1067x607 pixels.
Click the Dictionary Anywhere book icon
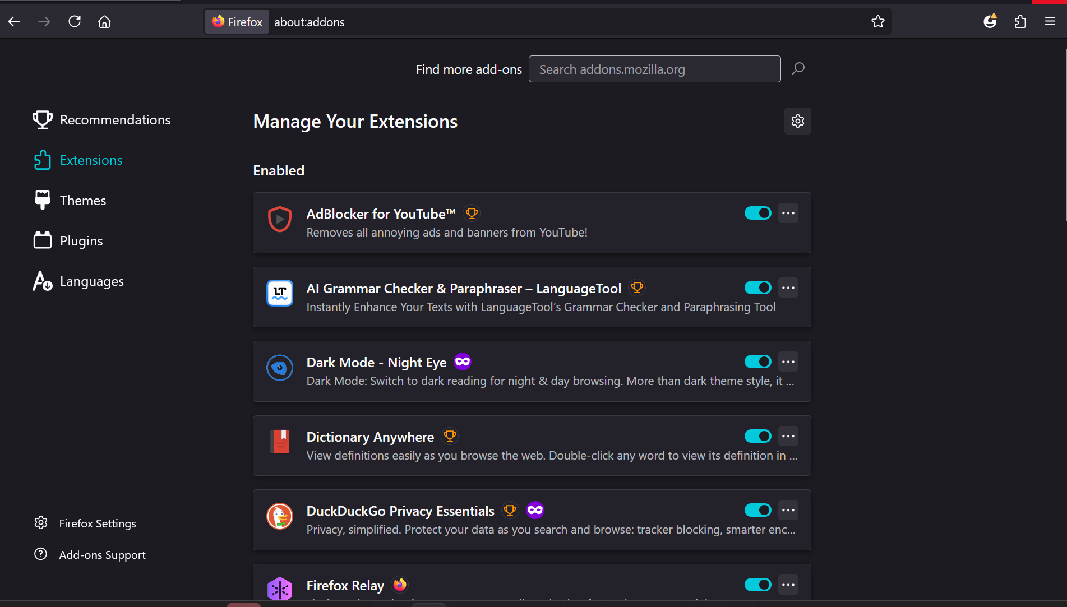click(x=280, y=442)
